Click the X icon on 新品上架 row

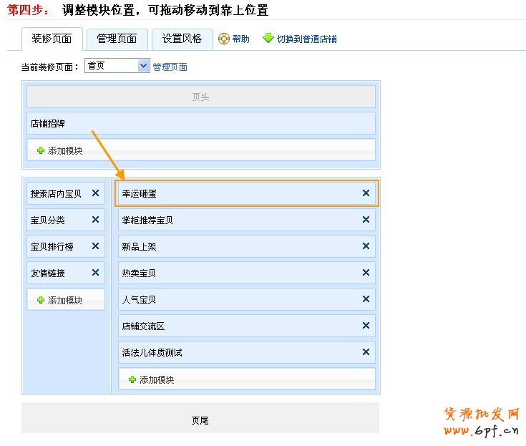(x=366, y=246)
